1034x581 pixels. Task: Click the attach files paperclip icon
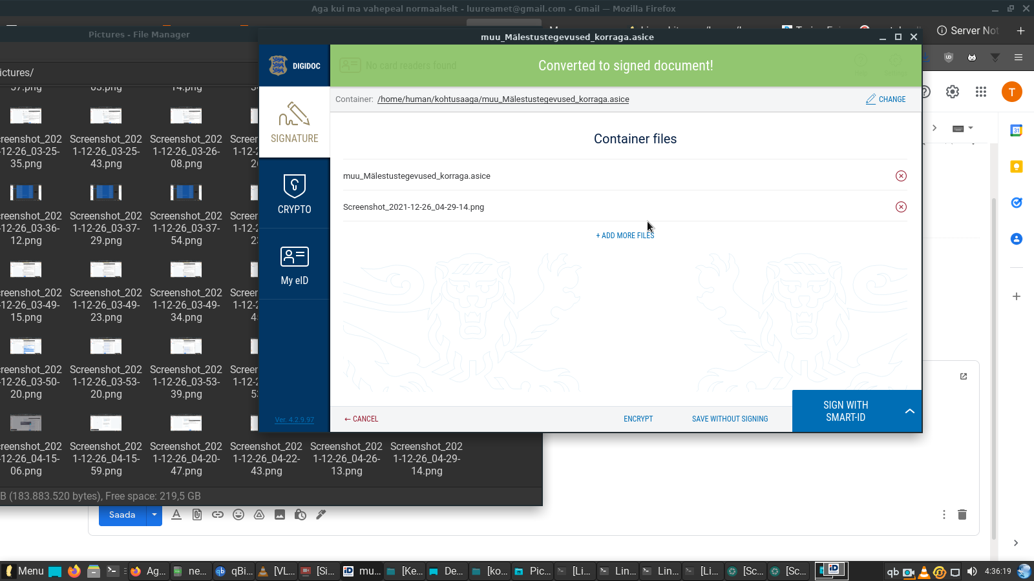coord(197,515)
